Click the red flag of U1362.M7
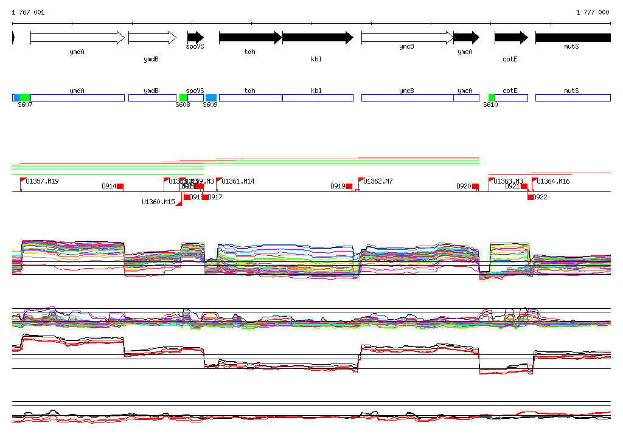 (x=361, y=181)
